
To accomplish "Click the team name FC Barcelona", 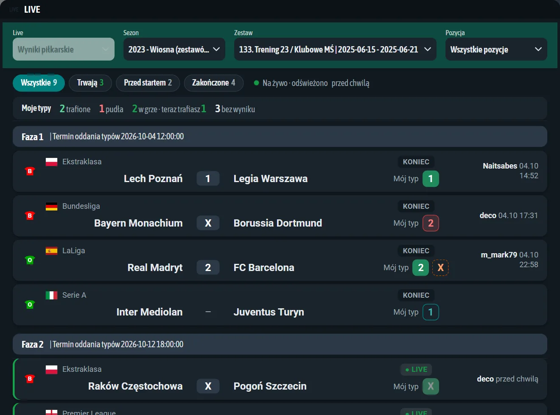I will (x=264, y=268).
